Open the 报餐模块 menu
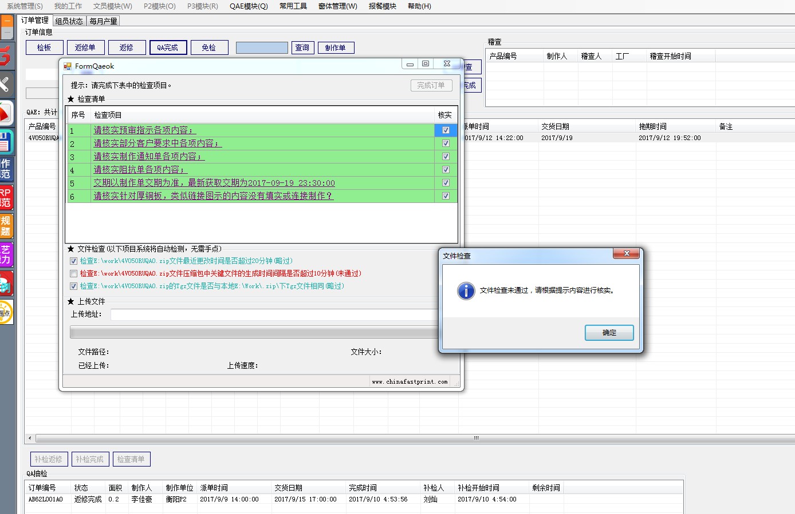 coord(382,6)
